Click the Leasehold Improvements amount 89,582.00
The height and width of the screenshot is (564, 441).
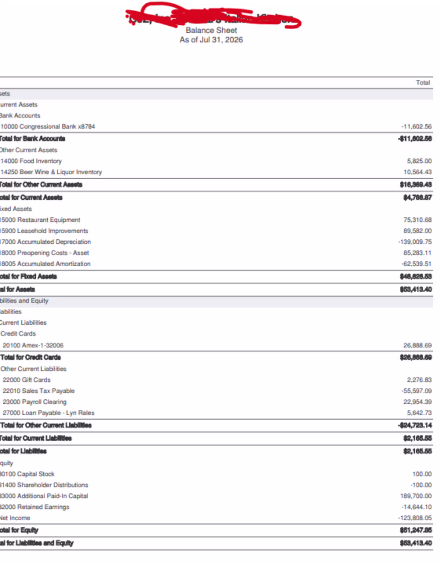click(418, 231)
